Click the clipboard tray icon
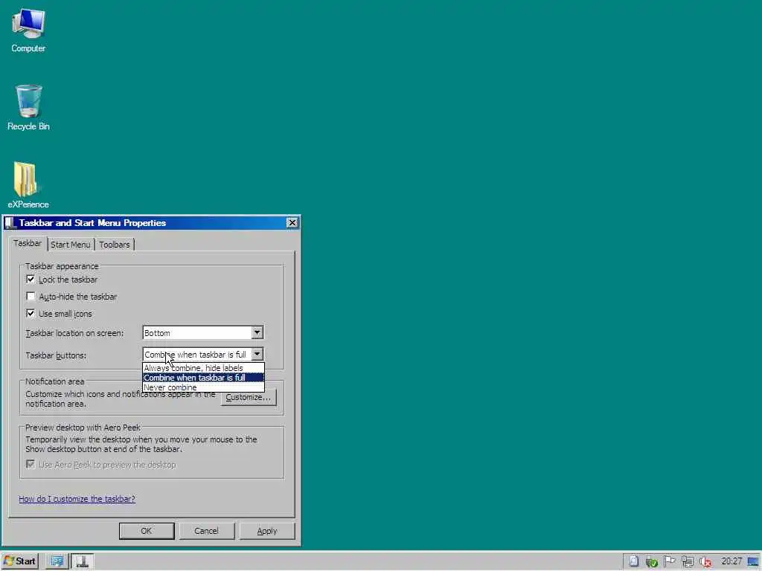 coord(633,561)
